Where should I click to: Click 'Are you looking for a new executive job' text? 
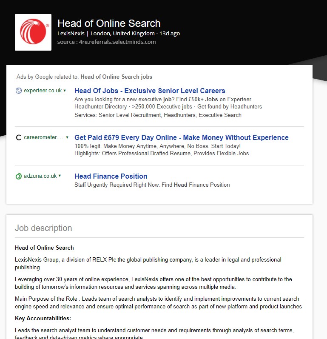point(163,99)
